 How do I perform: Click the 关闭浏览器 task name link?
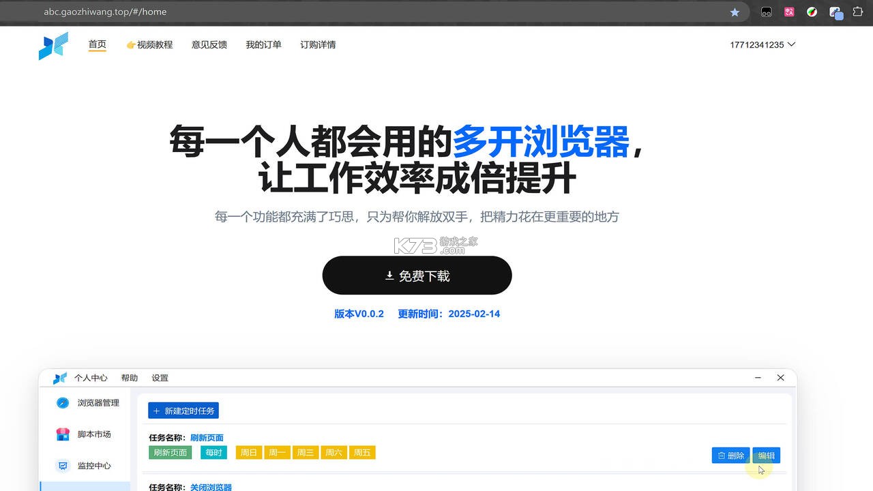211,487
